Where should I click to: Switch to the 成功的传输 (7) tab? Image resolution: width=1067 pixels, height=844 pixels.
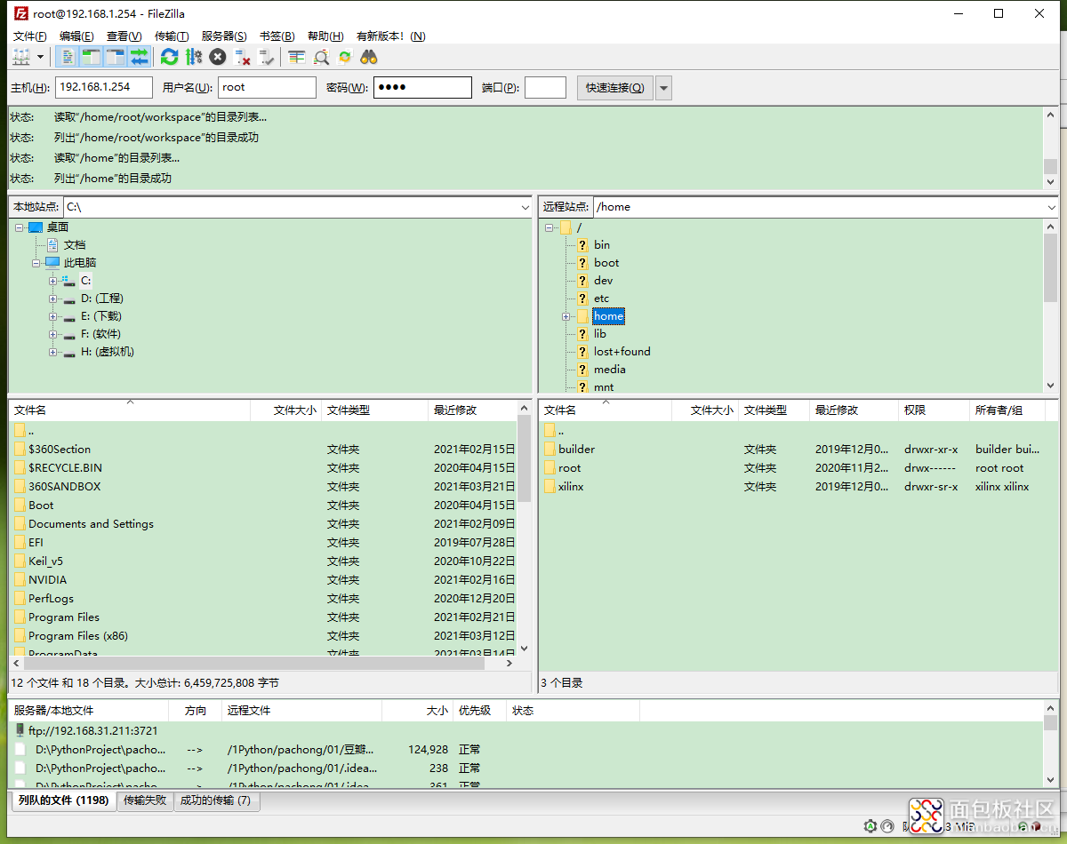[215, 800]
